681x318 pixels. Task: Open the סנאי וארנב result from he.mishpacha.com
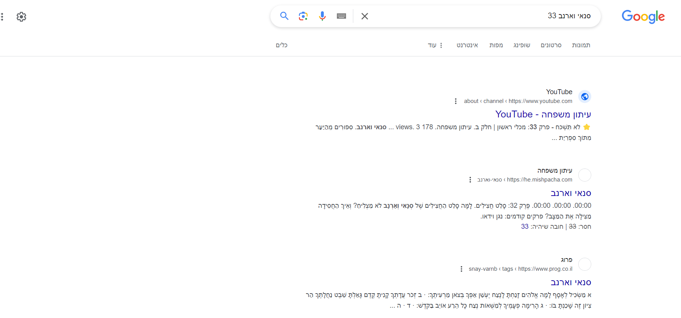pos(571,193)
